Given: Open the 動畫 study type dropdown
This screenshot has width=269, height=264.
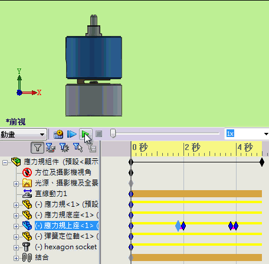Looking at the screenshot, I should [23, 135].
